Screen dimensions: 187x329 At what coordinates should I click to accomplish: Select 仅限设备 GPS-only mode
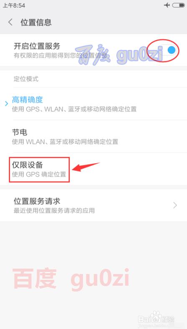93,169
